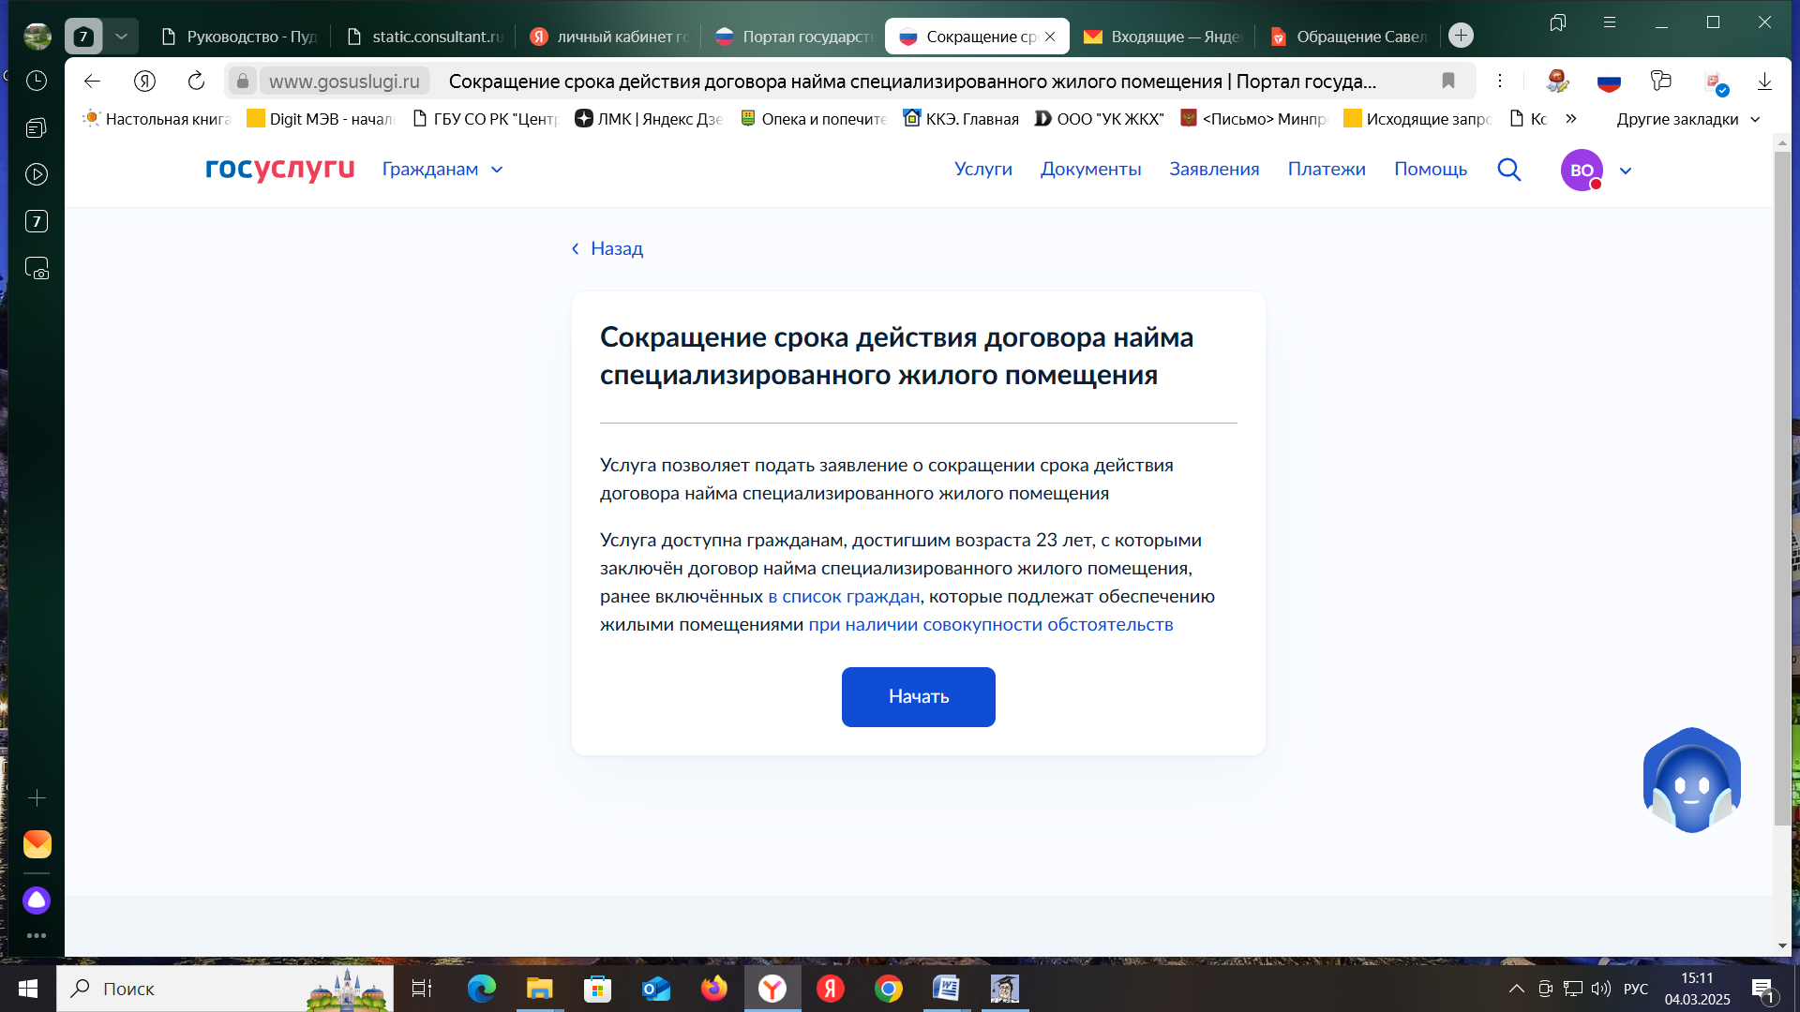Open sidebar screenshot camera icon
This screenshot has height=1012, width=1800.
[x=37, y=269]
